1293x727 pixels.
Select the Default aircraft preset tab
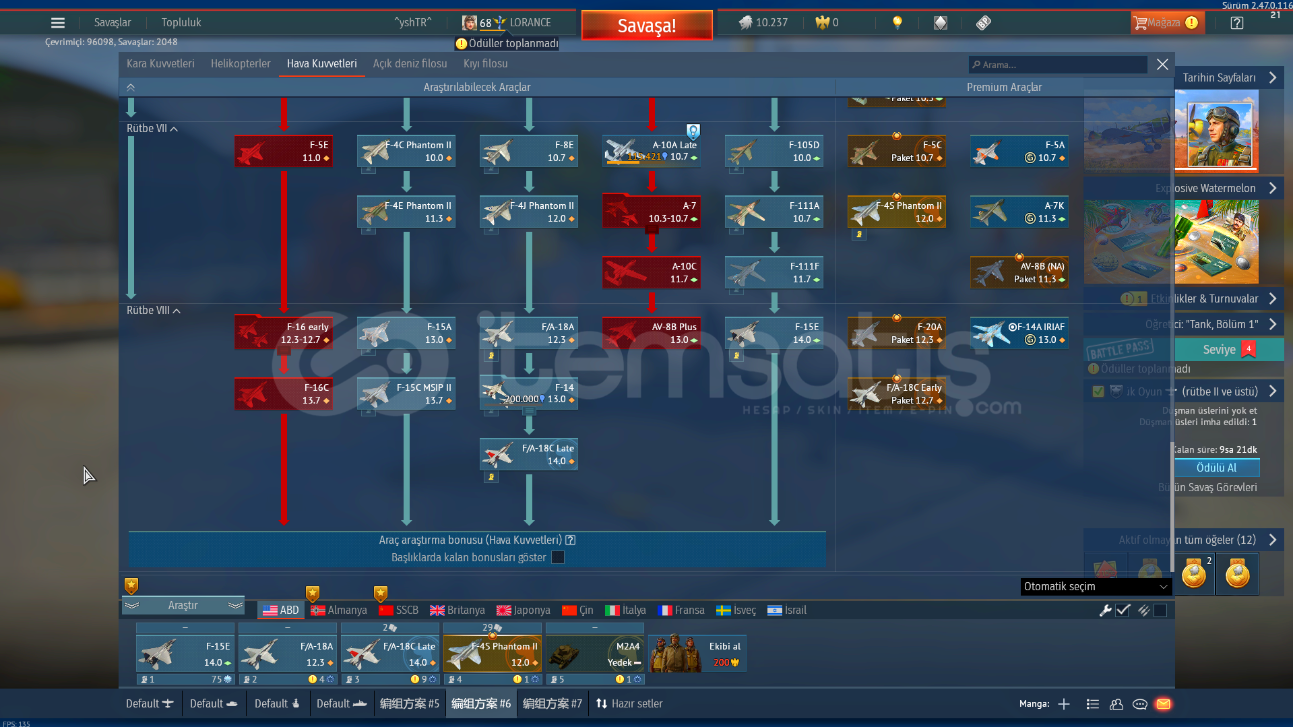[150, 703]
